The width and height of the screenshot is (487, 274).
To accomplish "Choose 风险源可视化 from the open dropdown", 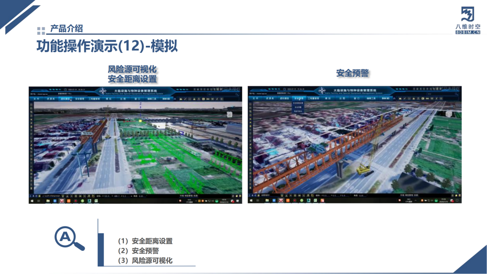I will (x=298, y=111).
